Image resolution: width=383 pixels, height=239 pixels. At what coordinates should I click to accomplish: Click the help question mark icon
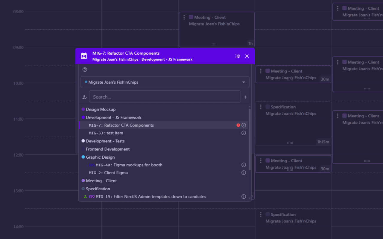pyautogui.click(x=85, y=69)
